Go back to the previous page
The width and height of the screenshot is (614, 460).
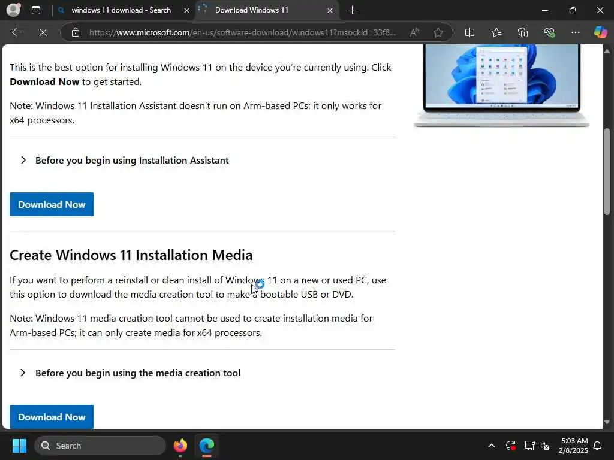point(16,32)
